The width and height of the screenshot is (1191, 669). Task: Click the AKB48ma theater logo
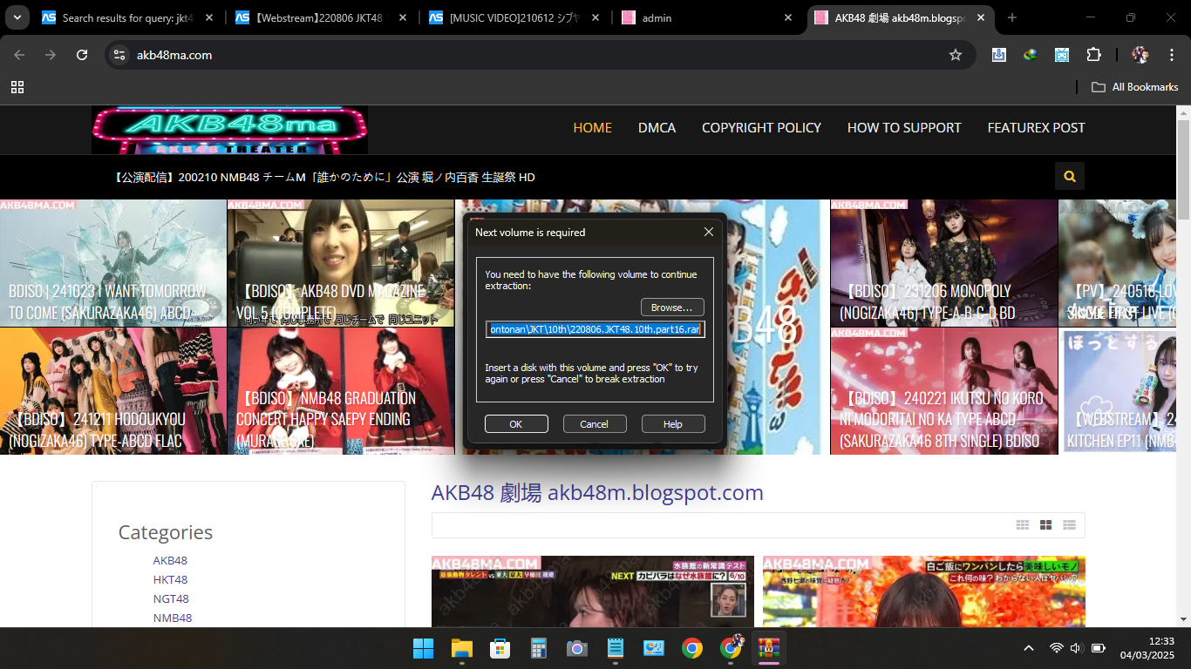coord(229,131)
